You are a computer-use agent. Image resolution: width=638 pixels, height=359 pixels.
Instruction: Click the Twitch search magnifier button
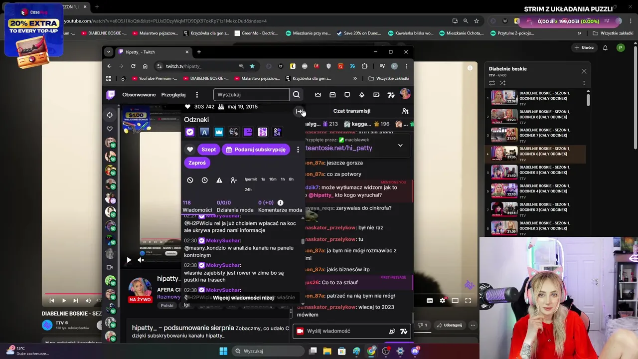(297, 94)
